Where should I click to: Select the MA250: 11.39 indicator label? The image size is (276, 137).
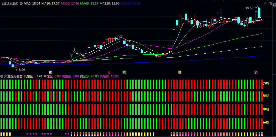[131, 4]
